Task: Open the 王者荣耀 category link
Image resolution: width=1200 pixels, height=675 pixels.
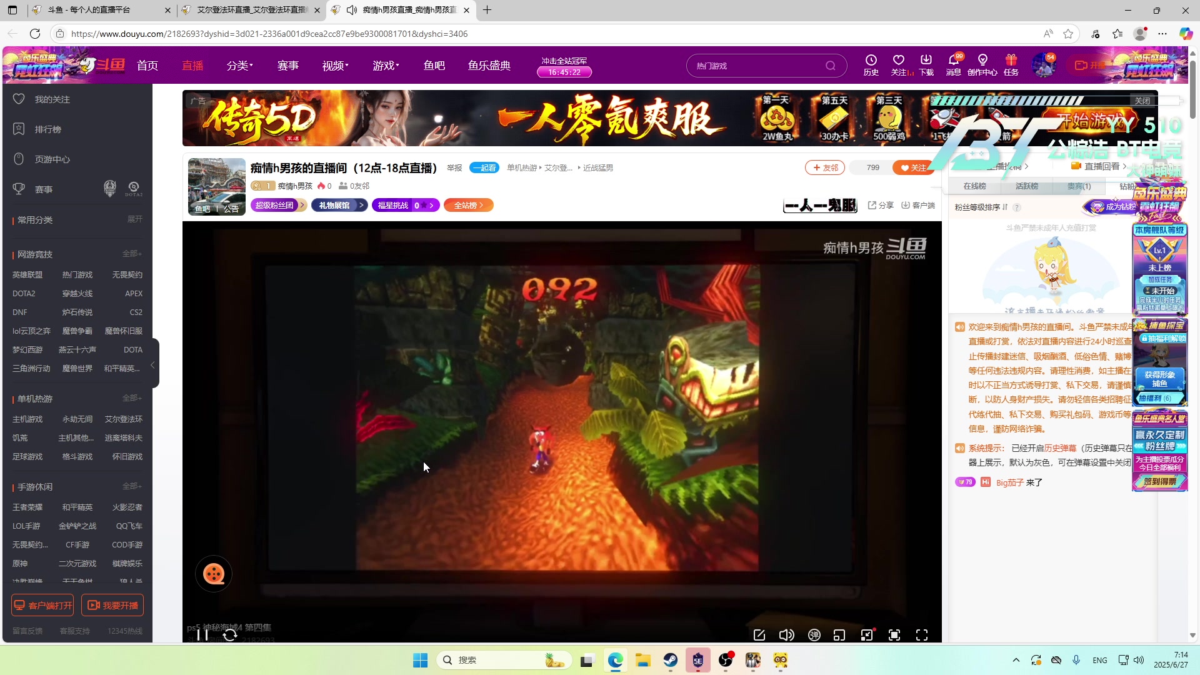Action: coord(27,507)
